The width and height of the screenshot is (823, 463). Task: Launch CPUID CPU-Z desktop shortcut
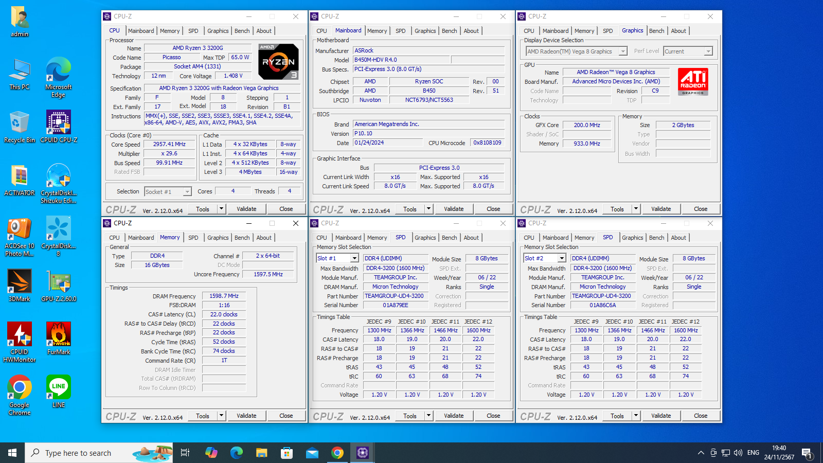[59, 127]
